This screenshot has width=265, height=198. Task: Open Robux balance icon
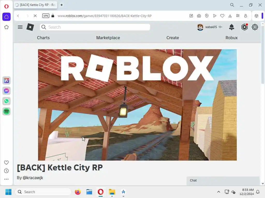pos(244,27)
